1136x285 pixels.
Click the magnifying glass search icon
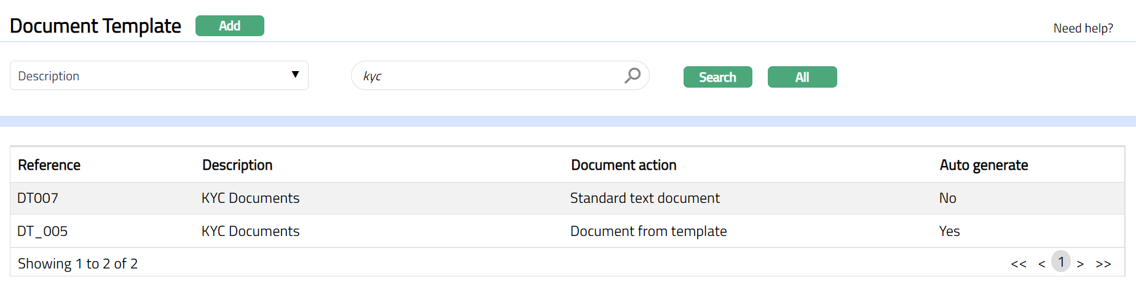point(632,75)
